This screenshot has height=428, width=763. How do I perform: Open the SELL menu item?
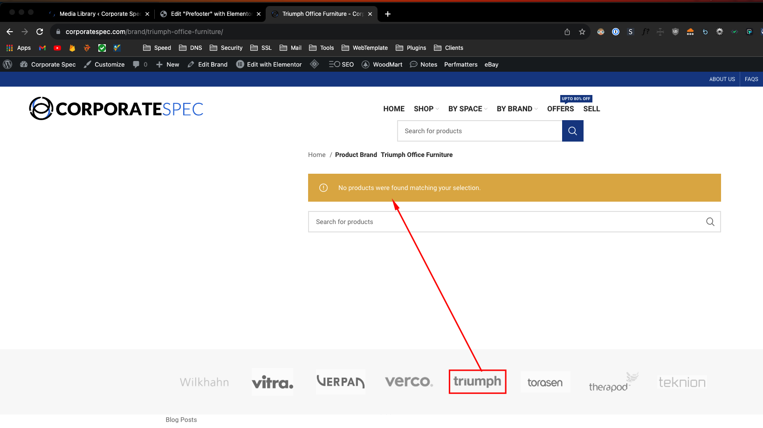pos(591,109)
